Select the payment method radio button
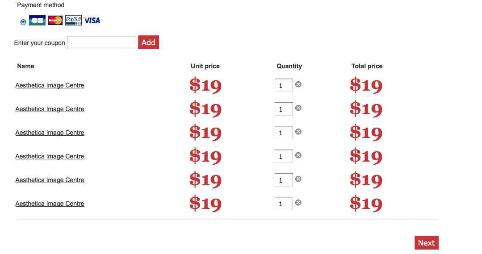Viewport: 482px width, 254px height. pyautogui.click(x=23, y=22)
